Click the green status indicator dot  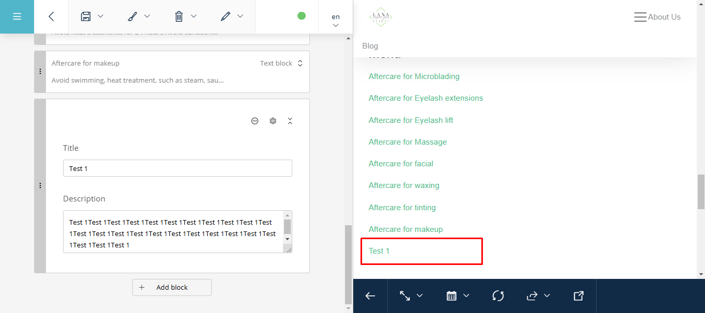(x=302, y=16)
